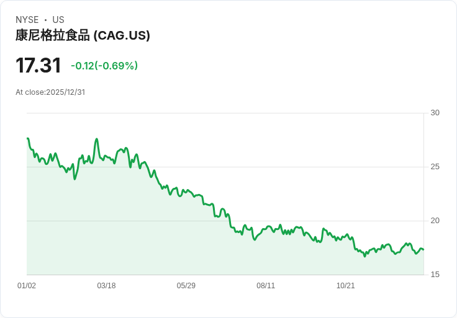Click the 15 label on the price axis

pyautogui.click(x=435, y=275)
